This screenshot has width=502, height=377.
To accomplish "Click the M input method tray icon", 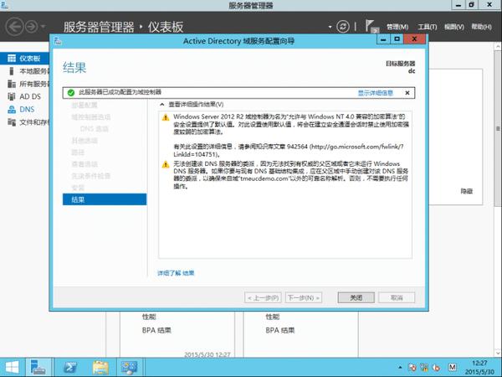I will pos(452,367).
